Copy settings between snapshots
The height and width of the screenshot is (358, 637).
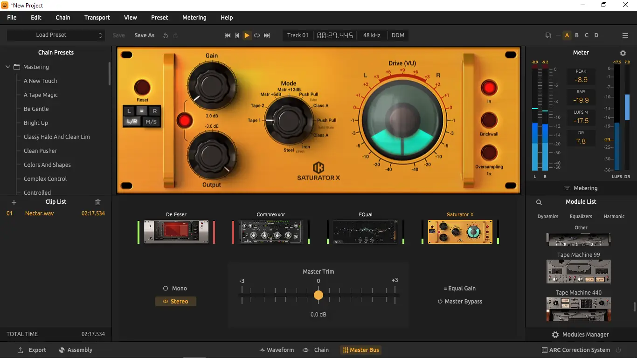(547, 35)
